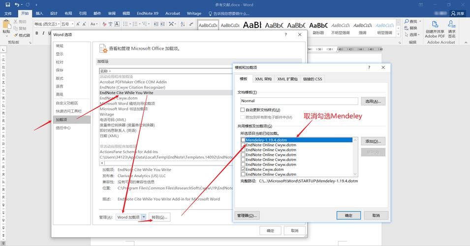470x246 pixels.
Task: Click the Bold B icon
Action: pyautogui.click(x=36, y=33)
